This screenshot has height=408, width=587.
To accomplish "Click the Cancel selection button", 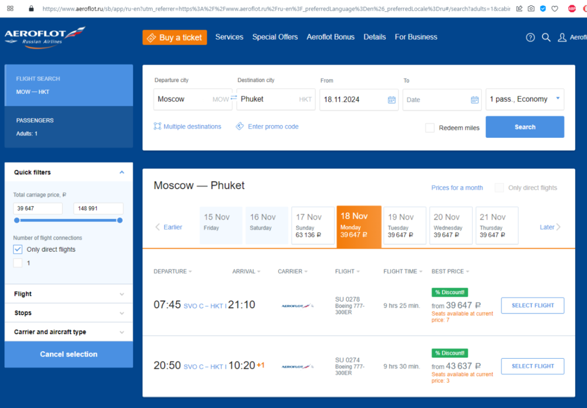I will [69, 354].
